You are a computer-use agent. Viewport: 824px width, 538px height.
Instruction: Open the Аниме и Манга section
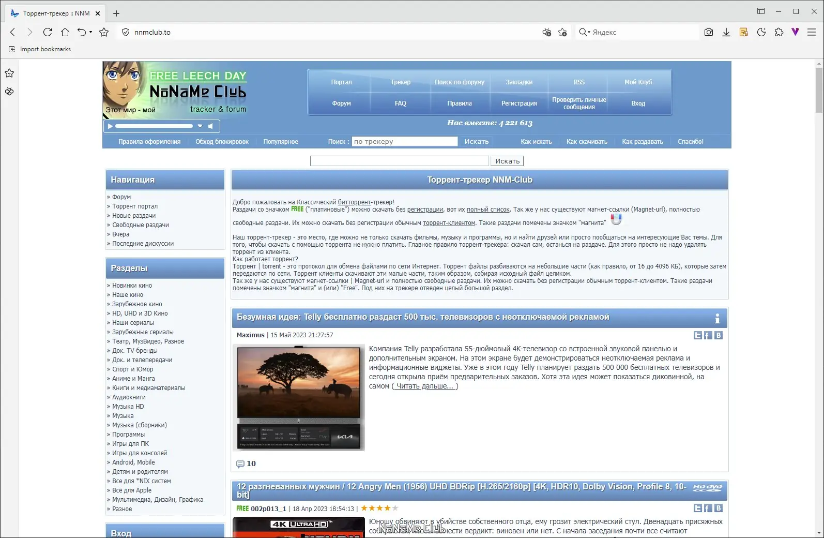[x=133, y=379]
